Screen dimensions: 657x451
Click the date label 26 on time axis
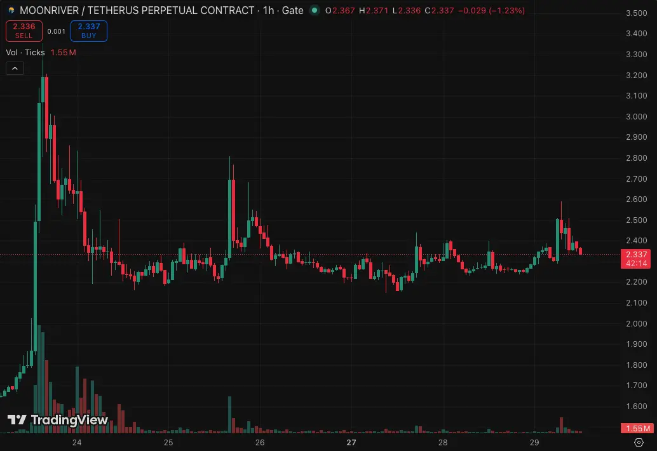coord(260,442)
